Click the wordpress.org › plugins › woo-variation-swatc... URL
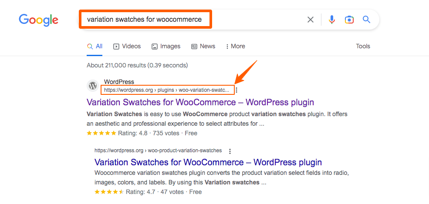 (168, 90)
